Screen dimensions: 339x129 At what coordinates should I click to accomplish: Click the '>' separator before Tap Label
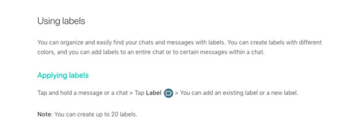point(131,93)
